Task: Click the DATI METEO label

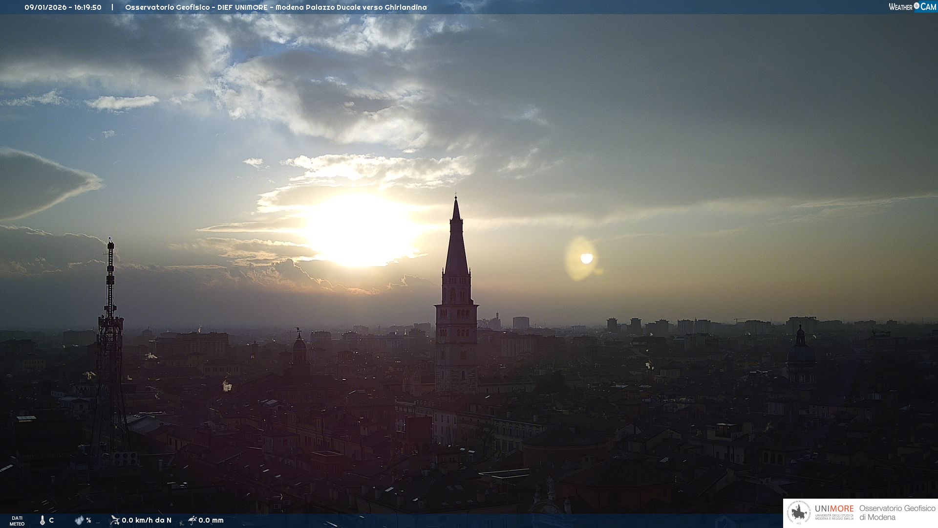Action: click(x=17, y=521)
